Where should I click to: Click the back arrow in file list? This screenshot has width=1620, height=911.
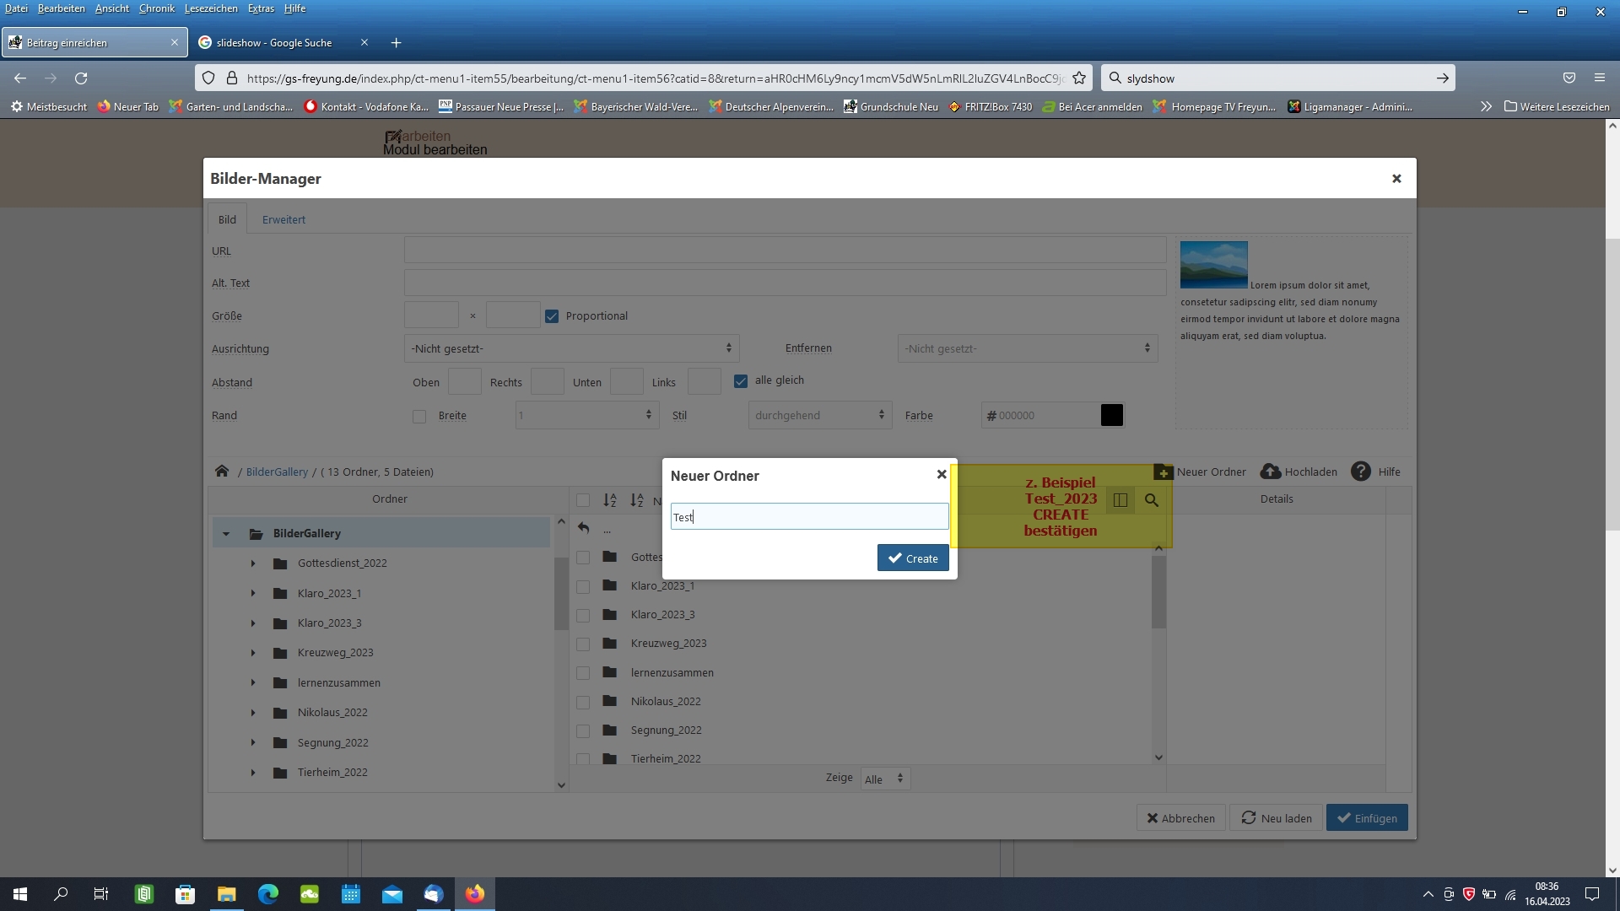coord(583,529)
